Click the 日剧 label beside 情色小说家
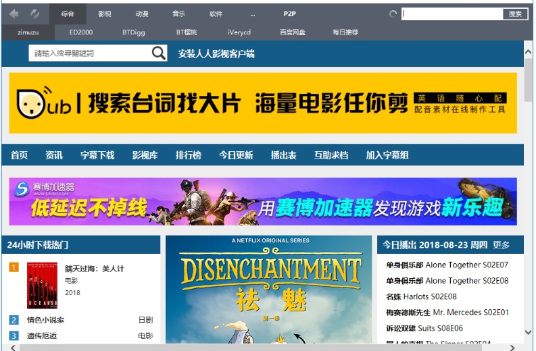Viewport: 536px width, 351px height. [145, 320]
